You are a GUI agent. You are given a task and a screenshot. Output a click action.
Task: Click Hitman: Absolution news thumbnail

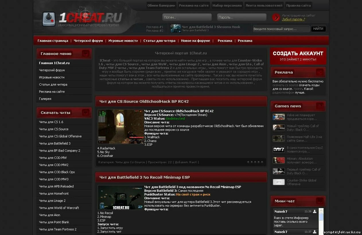coord(279,160)
